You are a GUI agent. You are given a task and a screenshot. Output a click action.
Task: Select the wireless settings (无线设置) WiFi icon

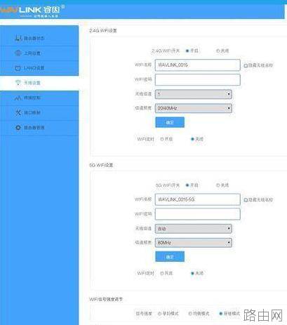click(x=18, y=83)
